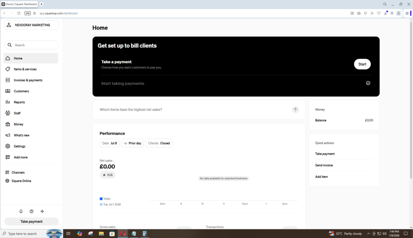
Task: Click the browser tab search magnifier icon
Action: tap(385, 4)
